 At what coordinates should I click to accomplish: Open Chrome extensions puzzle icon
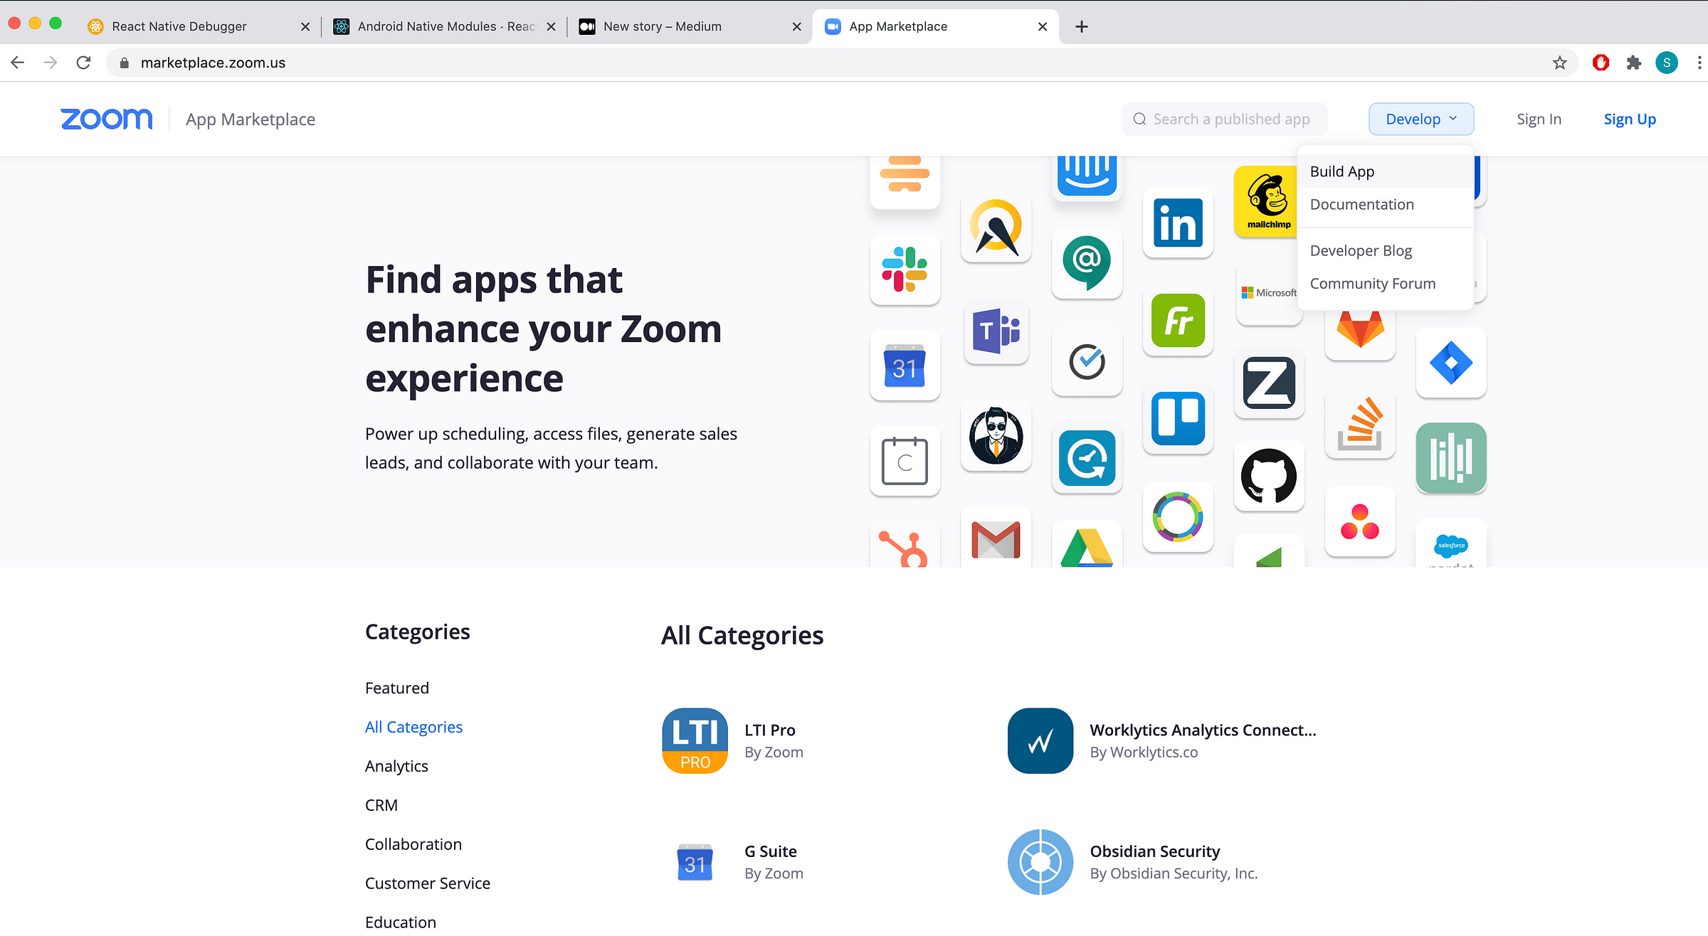click(x=1633, y=63)
